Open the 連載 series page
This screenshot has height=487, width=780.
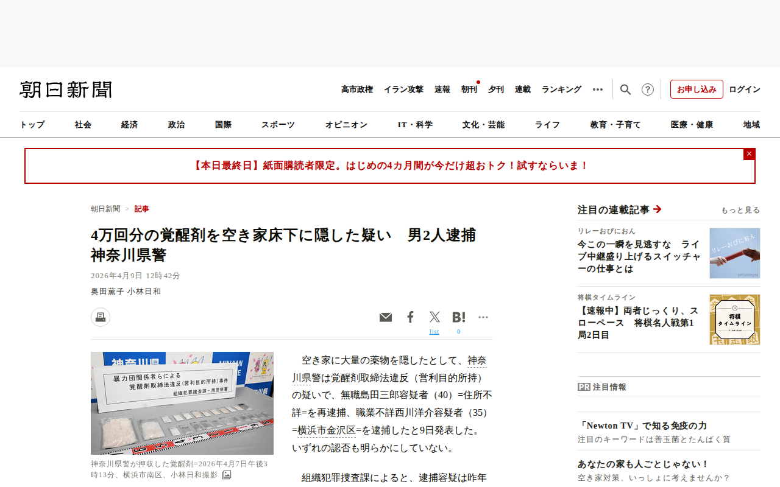coord(523,89)
